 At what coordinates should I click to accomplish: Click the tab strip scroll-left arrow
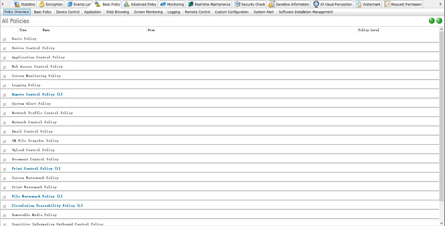click(3, 4)
